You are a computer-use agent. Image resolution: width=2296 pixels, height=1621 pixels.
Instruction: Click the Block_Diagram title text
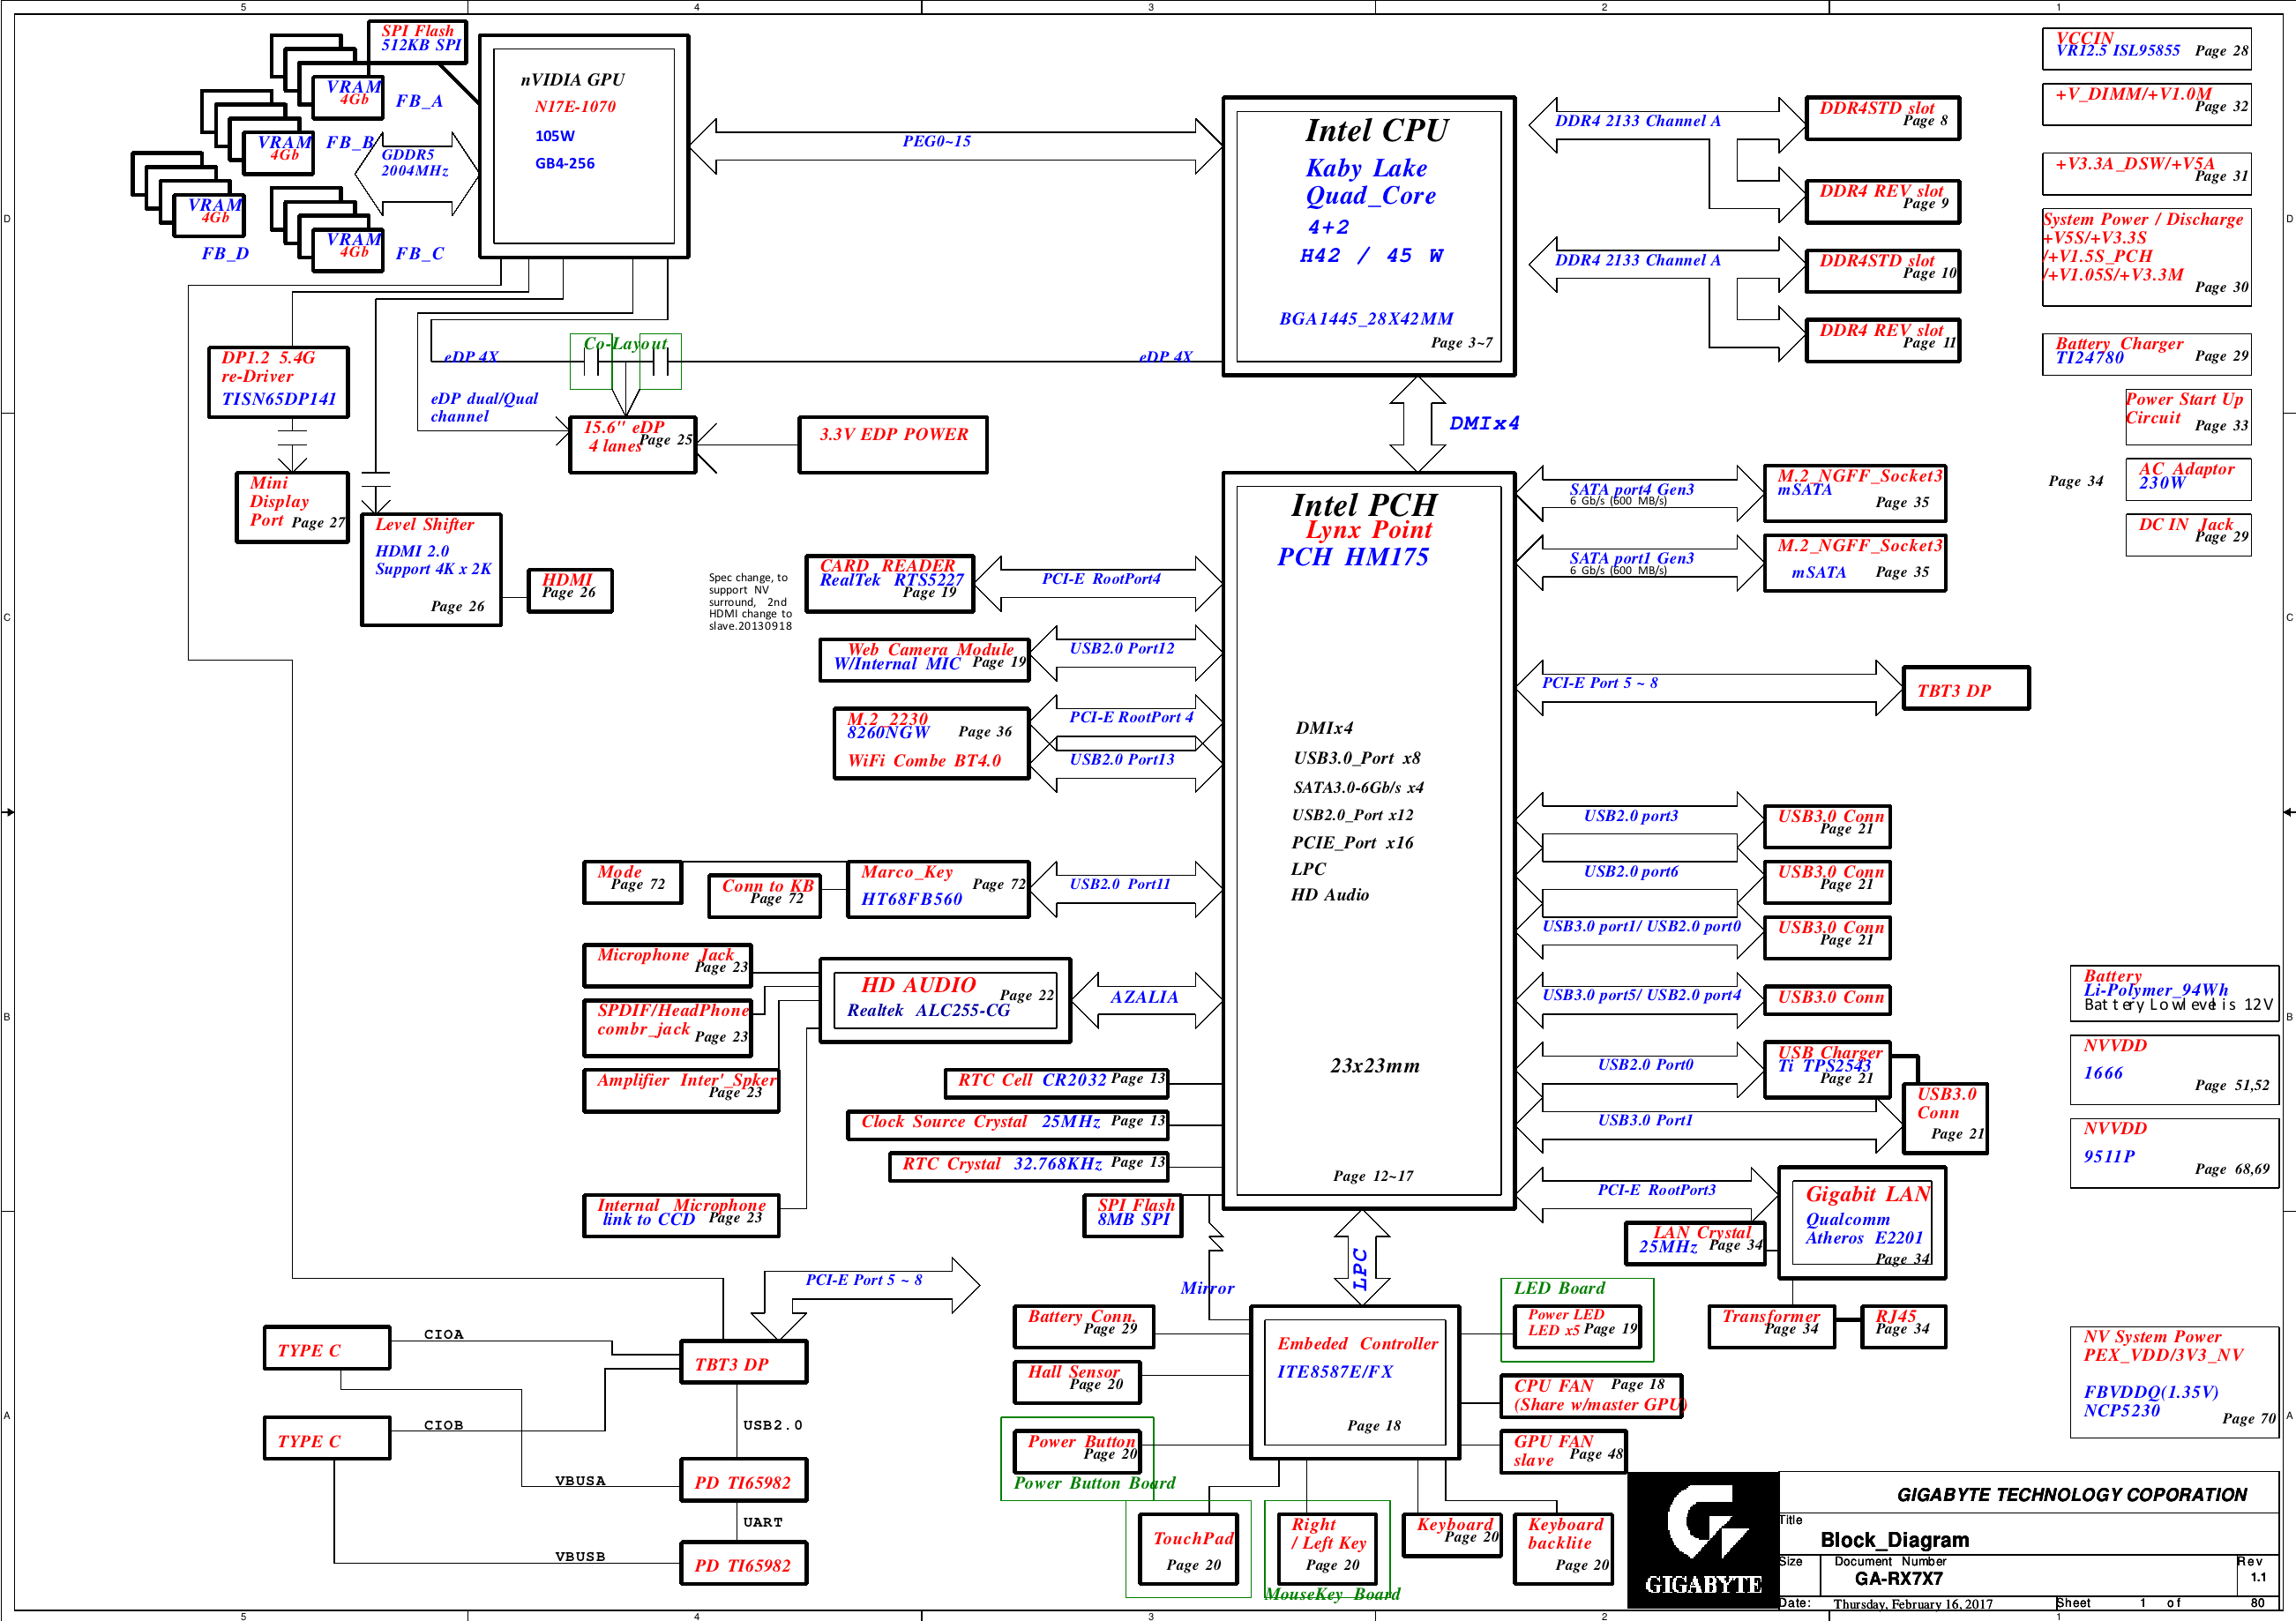coord(1893,1539)
